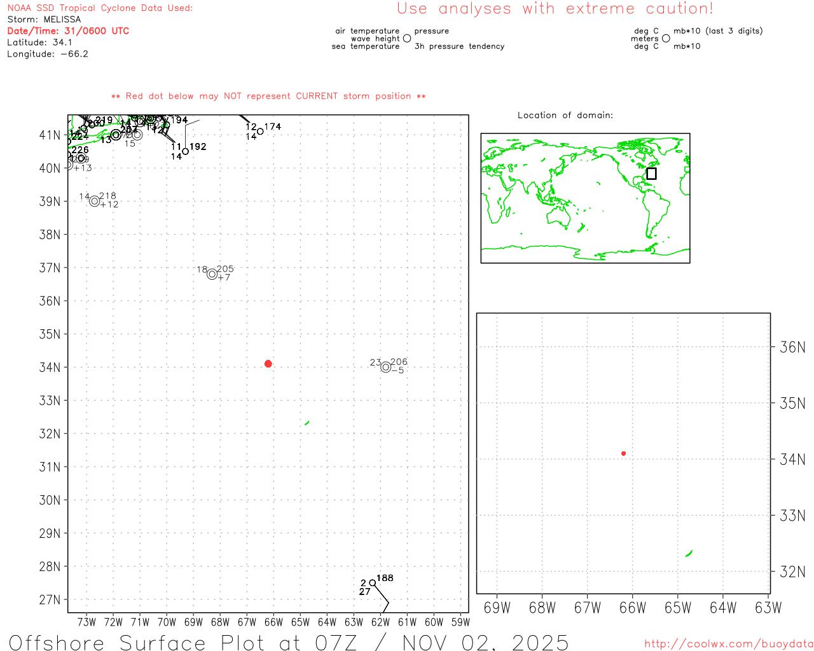Select the 'Longitude: -66.2' line

[x=48, y=54]
